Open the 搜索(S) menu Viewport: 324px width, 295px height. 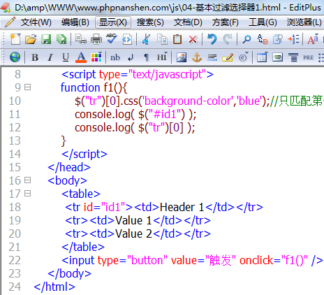[150, 22]
